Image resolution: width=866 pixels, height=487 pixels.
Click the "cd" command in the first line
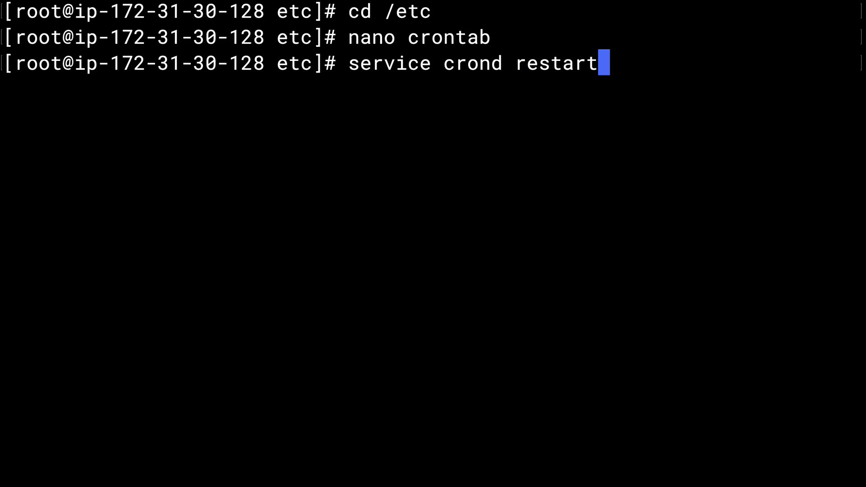359,11
